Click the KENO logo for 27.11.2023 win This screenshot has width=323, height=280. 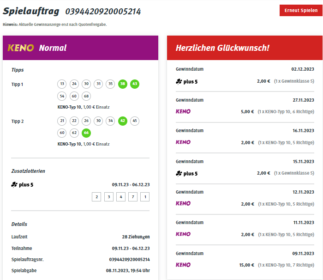click(x=183, y=111)
